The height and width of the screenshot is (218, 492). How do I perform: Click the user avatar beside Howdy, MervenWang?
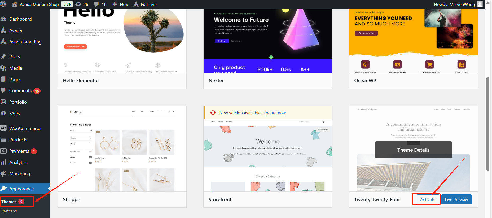click(x=480, y=4)
